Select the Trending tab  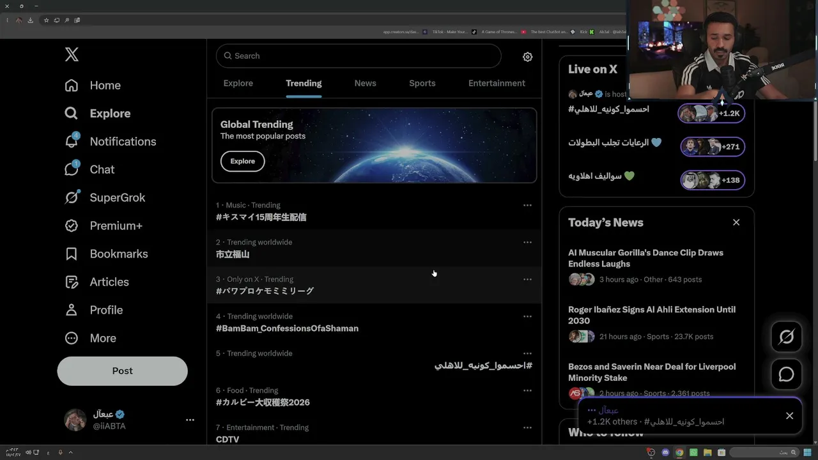point(304,83)
